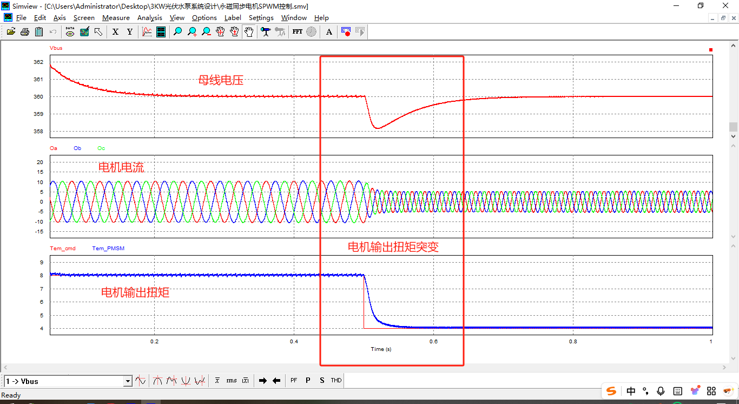Screen dimensions: 739x404
Task: Toggle the Chinese/English input mode indicator
Action: click(631, 391)
